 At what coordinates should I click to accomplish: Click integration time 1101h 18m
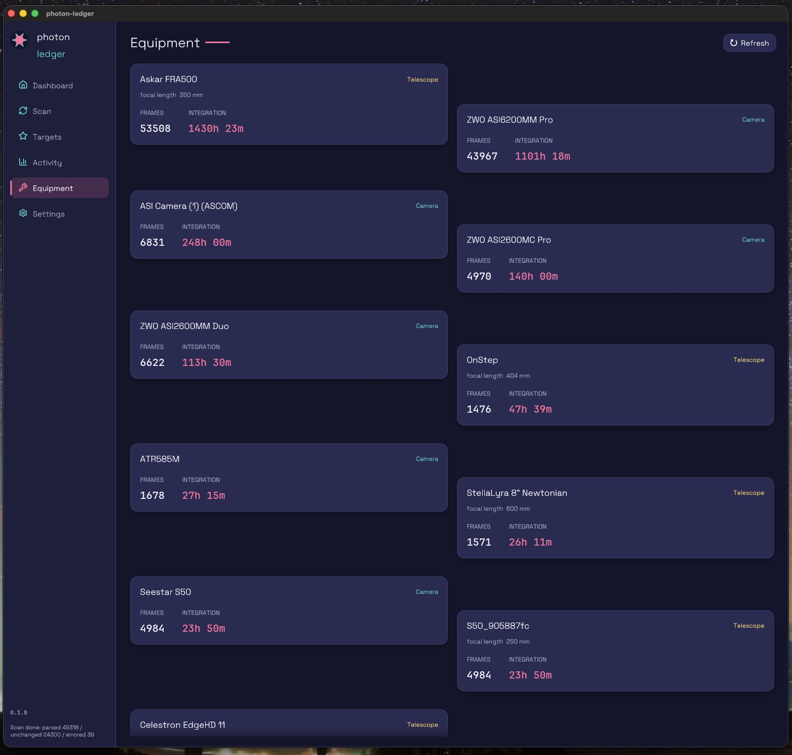click(543, 156)
